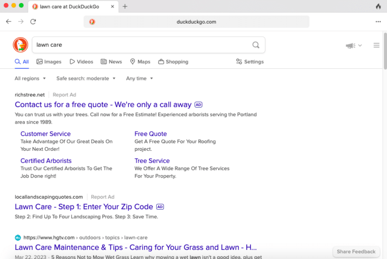Click the AD badge on richstree ad

click(199, 105)
